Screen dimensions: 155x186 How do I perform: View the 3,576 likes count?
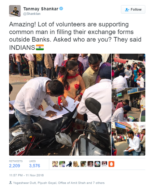[x=34, y=166]
